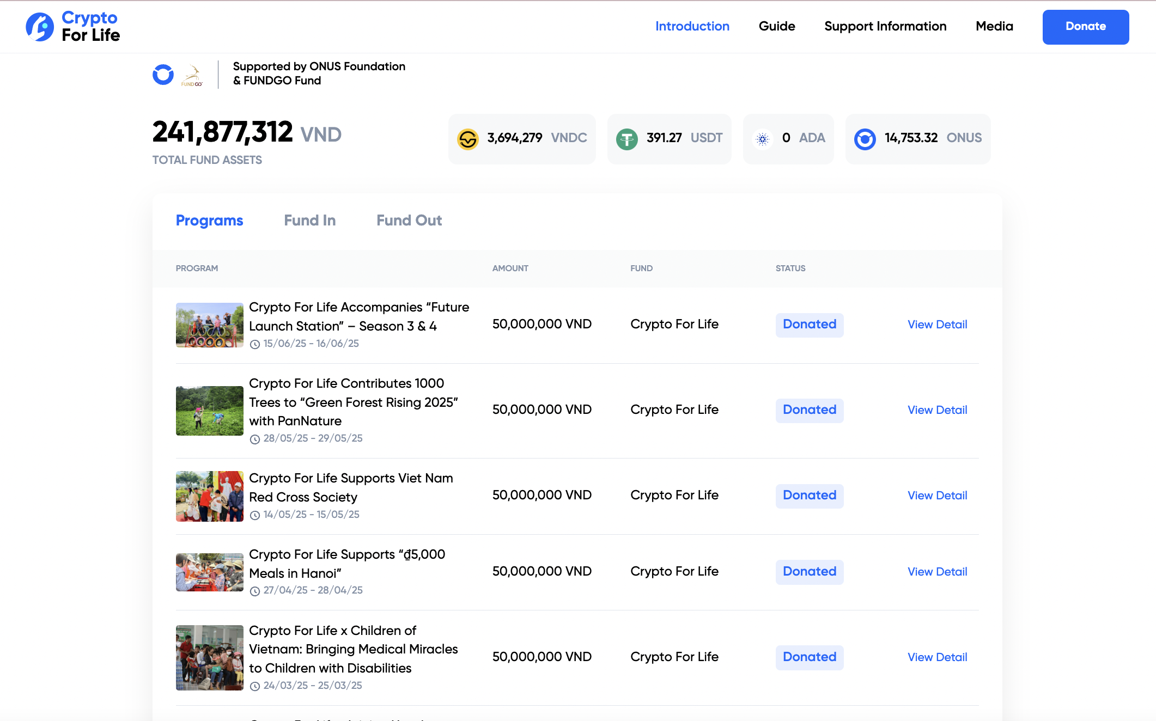Switch to the Fund In tab
The image size is (1156, 721).
click(x=309, y=221)
